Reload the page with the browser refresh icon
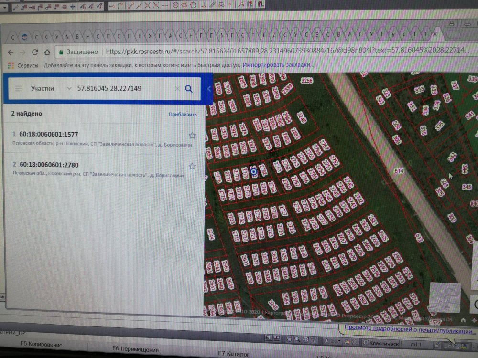This screenshot has width=478, height=358. [35, 52]
